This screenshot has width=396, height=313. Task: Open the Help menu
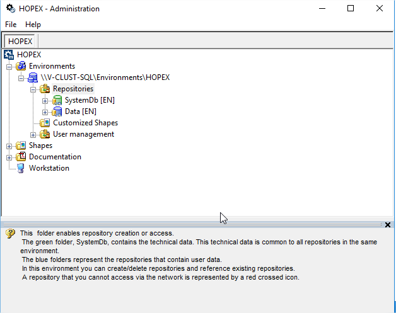point(33,25)
